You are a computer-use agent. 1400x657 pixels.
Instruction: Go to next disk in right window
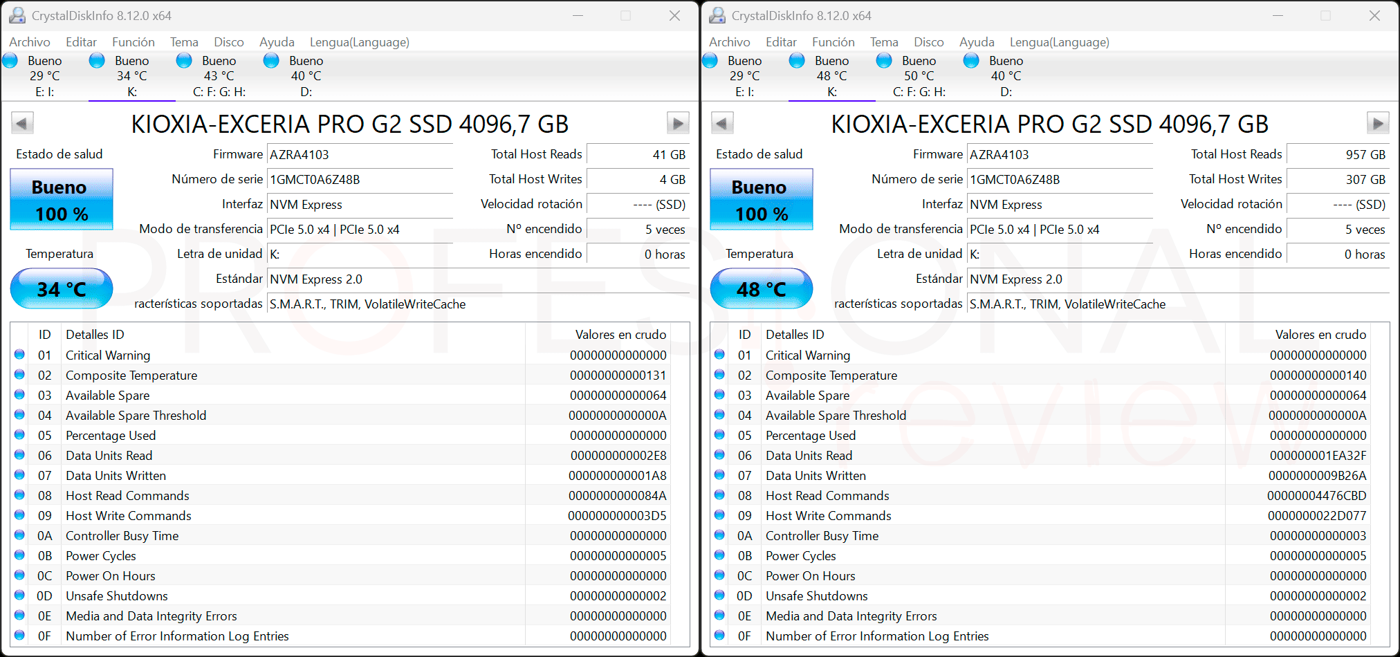coord(1377,124)
